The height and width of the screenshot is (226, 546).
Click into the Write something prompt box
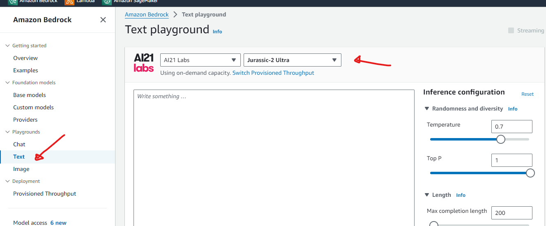pos(274,156)
